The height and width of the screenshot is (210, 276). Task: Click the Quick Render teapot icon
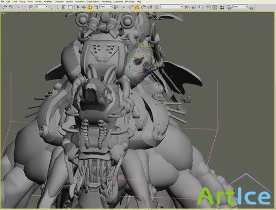pos(251,8)
